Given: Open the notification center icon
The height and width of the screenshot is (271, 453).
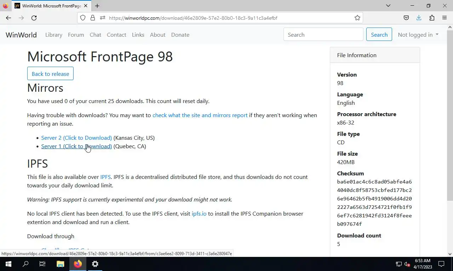Looking at the screenshot, I should point(441,264).
